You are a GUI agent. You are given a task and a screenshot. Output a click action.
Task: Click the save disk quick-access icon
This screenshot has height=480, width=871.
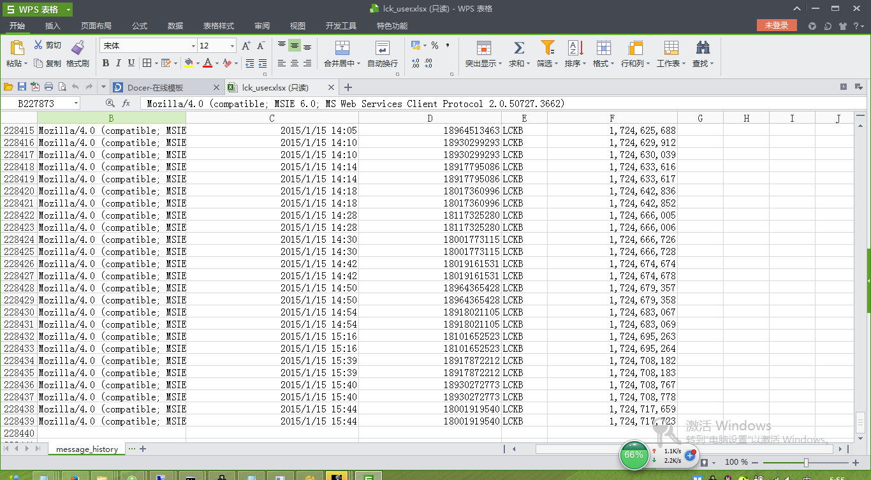tap(22, 87)
